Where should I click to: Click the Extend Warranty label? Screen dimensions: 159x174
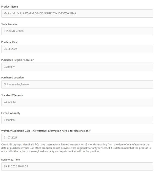coord(11,113)
